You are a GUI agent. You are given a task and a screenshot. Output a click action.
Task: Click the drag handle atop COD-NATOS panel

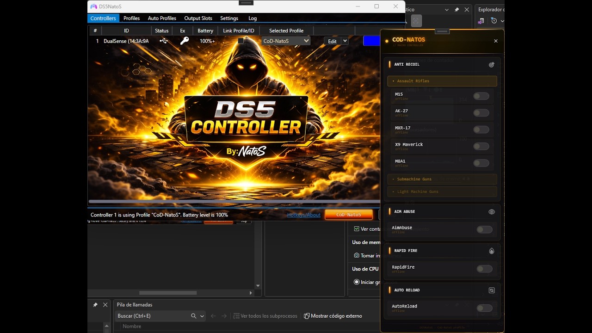[x=443, y=31]
